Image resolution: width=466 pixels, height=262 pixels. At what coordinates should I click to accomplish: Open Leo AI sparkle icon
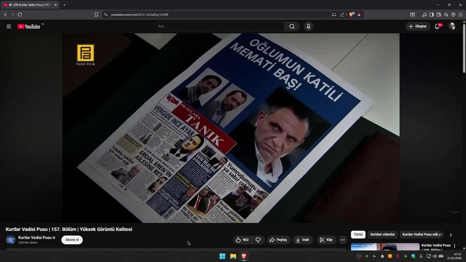(x=446, y=15)
